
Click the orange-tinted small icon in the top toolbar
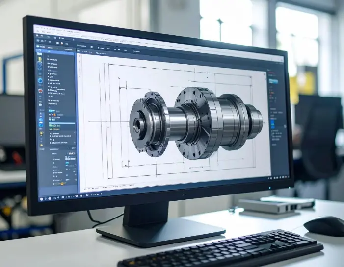click(62, 44)
